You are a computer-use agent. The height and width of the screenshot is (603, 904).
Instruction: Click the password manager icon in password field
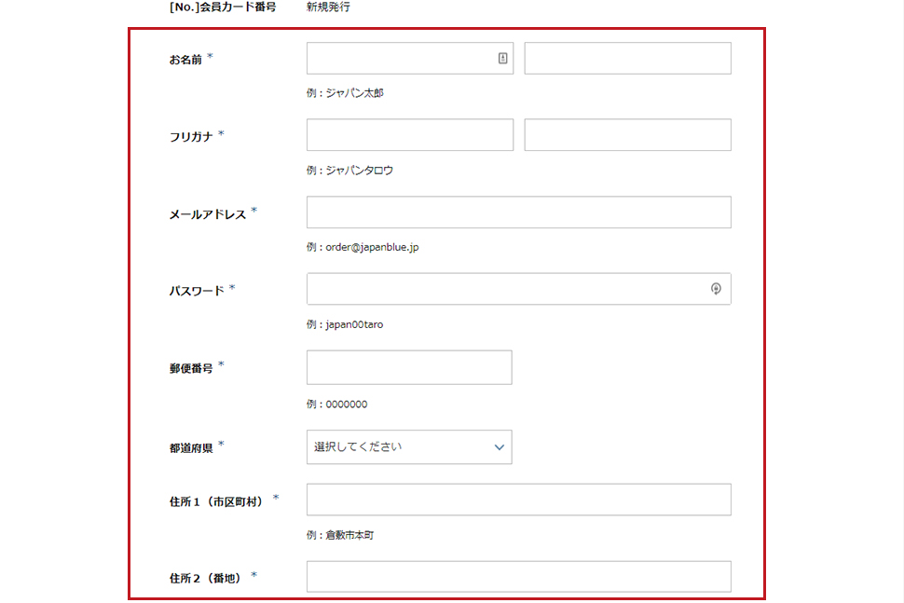(716, 288)
